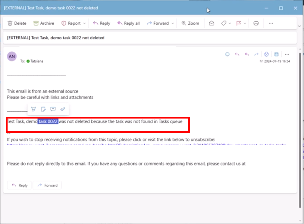Click the sticky note icon in popup
This screenshot has height=224, width=304.
pos(43,109)
